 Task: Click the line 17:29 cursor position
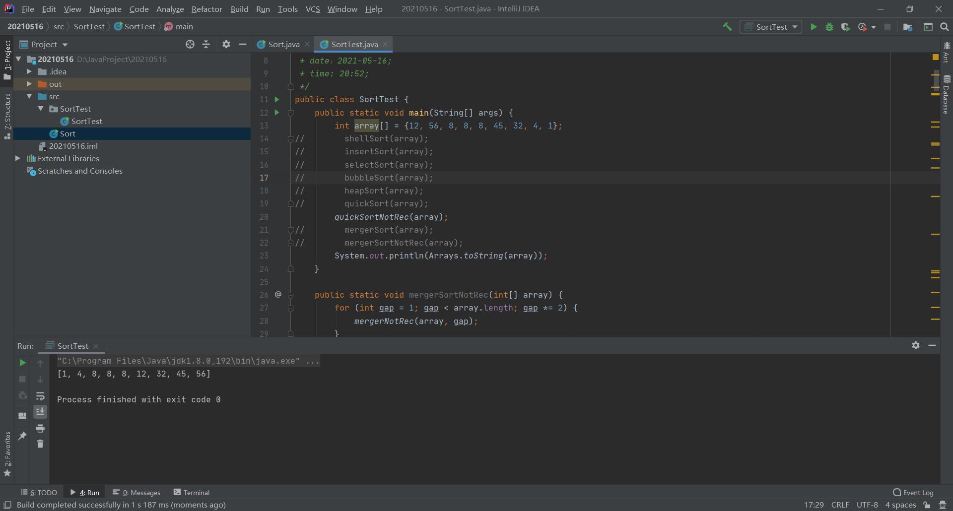click(814, 505)
